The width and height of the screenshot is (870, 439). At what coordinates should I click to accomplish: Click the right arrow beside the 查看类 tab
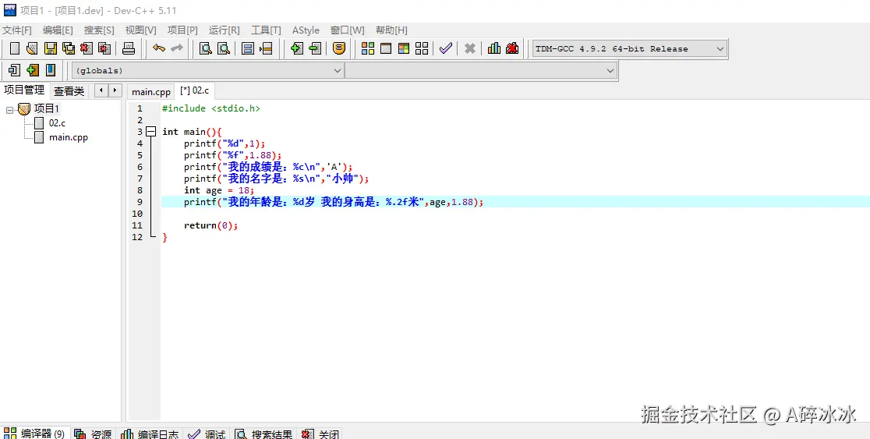coord(115,90)
